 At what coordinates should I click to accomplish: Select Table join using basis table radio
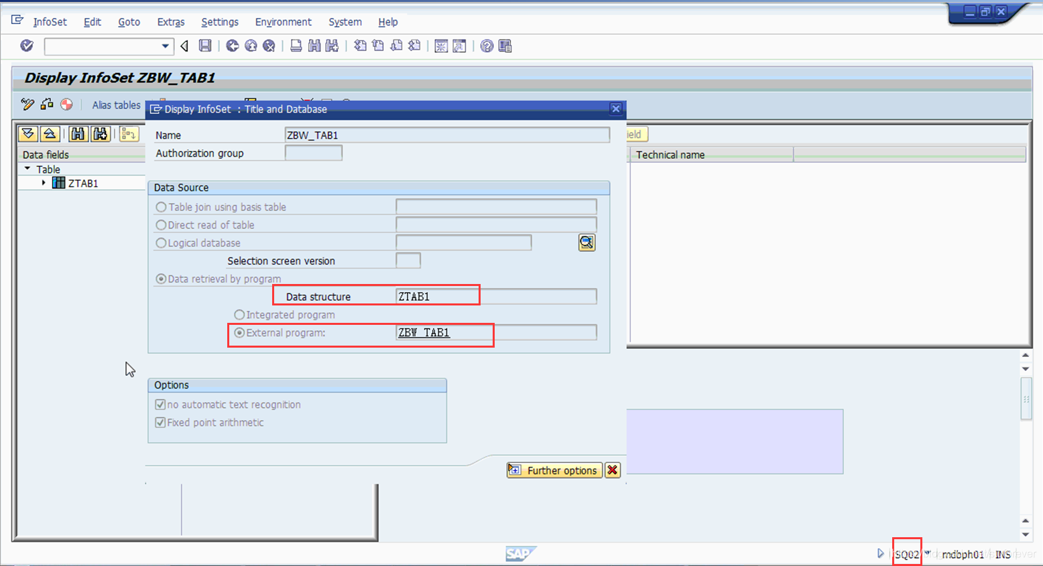(x=161, y=207)
